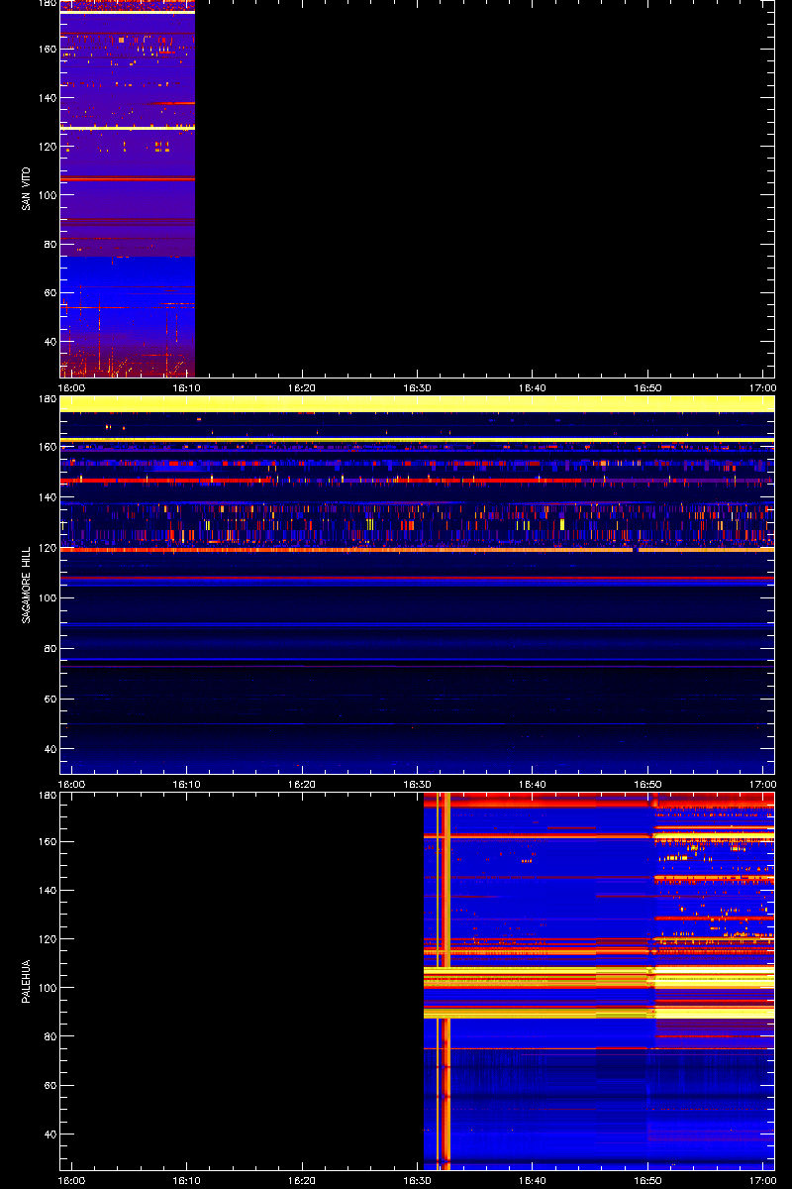The height and width of the screenshot is (1189, 792).
Task: Select the Palehua spectrogram data region
Action: coord(599,981)
